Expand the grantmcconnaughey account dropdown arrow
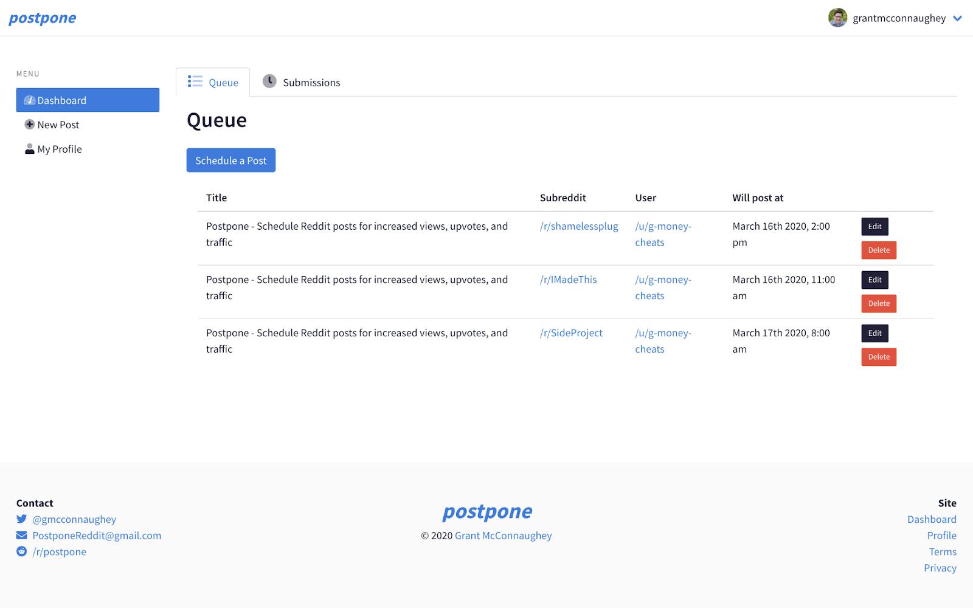 [957, 18]
